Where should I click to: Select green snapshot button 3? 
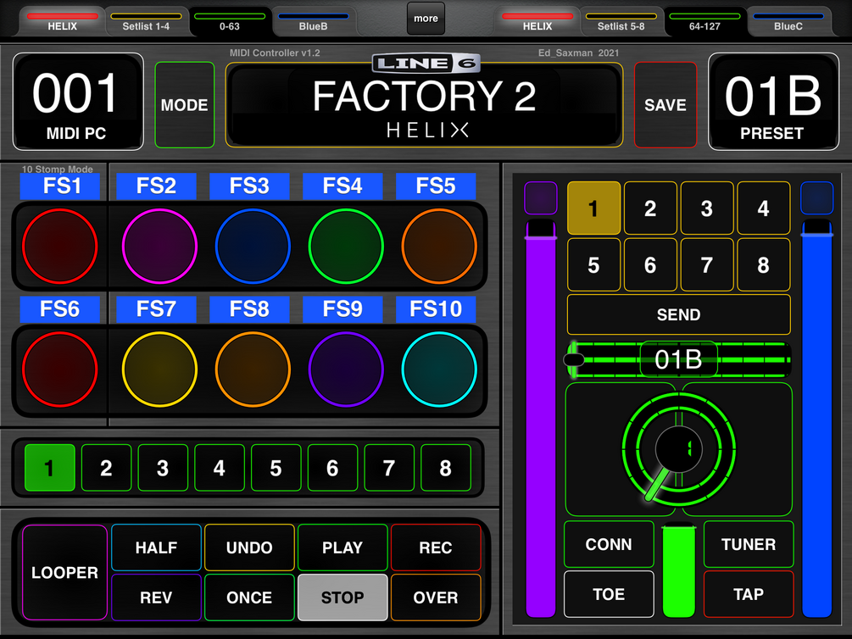pos(163,468)
